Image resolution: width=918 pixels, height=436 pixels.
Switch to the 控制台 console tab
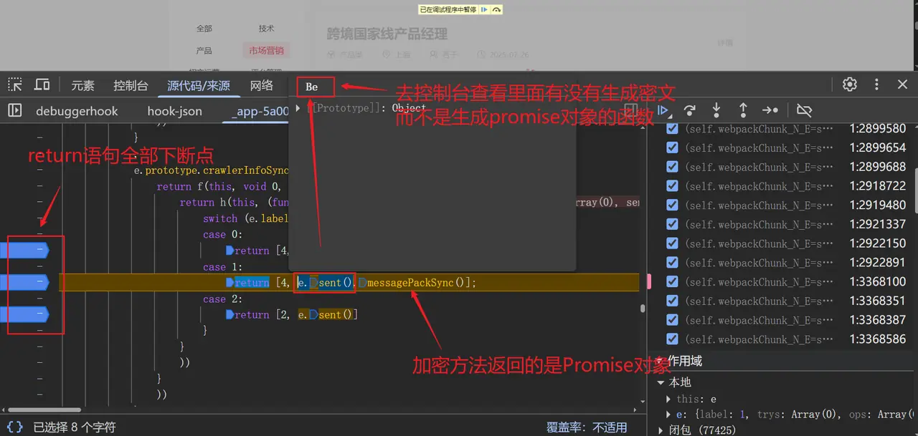131,85
